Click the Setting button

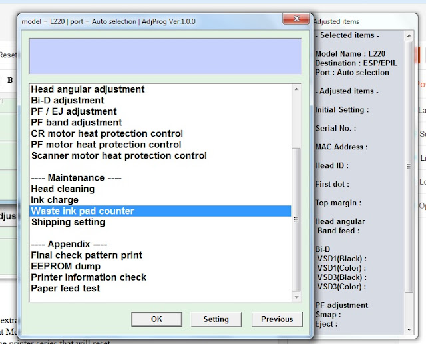(216, 319)
